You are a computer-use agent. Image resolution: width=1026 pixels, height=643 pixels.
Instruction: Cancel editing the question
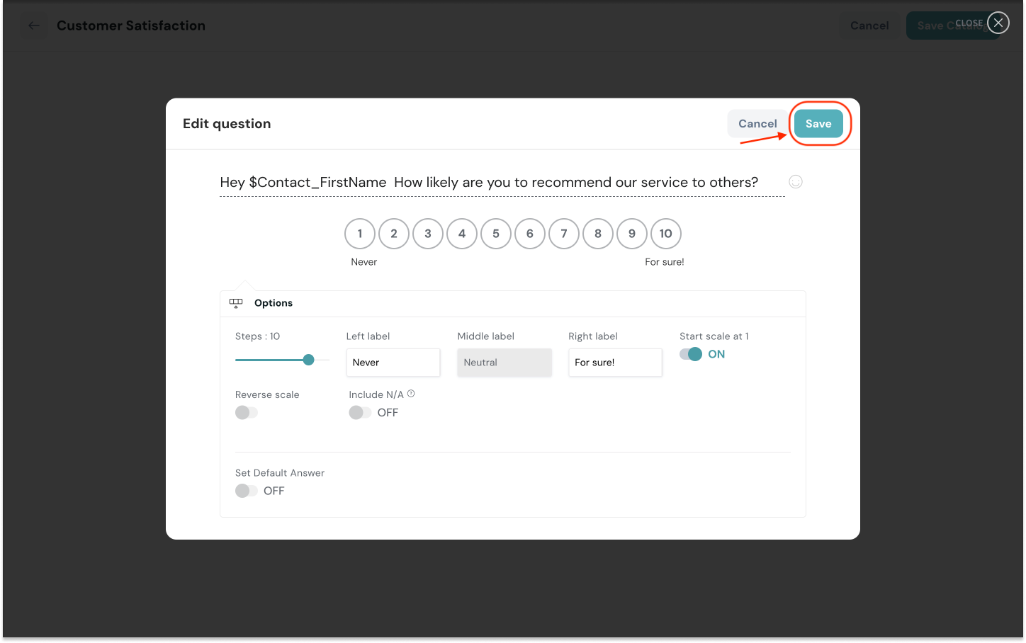click(757, 124)
